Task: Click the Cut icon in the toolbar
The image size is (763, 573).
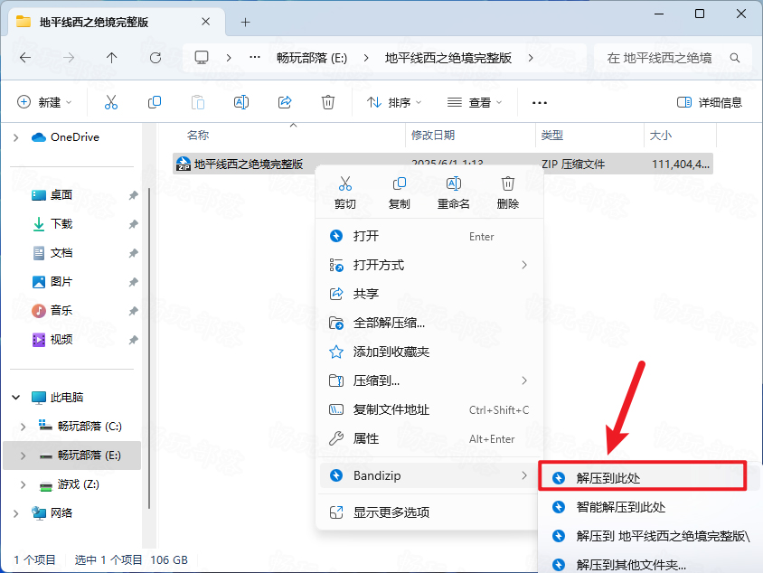Action: 111,102
